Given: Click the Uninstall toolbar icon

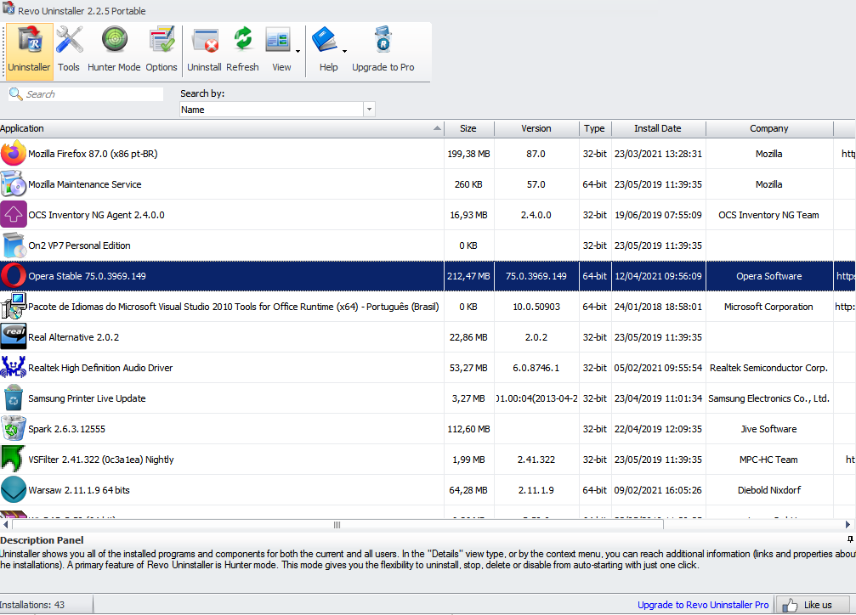Looking at the screenshot, I should (x=204, y=49).
